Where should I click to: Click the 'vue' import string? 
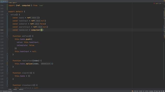(41, 5)
